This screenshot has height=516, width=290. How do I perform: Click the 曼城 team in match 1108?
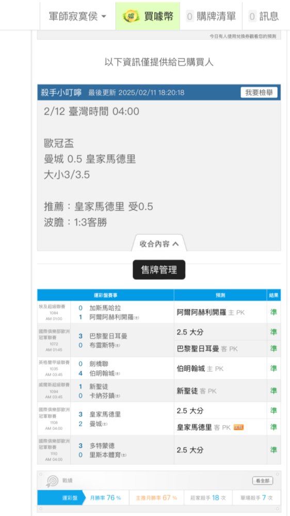(99, 424)
